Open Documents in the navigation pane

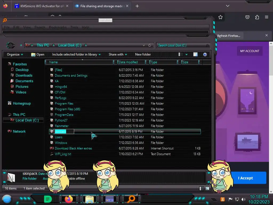pyautogui.click(x=24, y=81)
